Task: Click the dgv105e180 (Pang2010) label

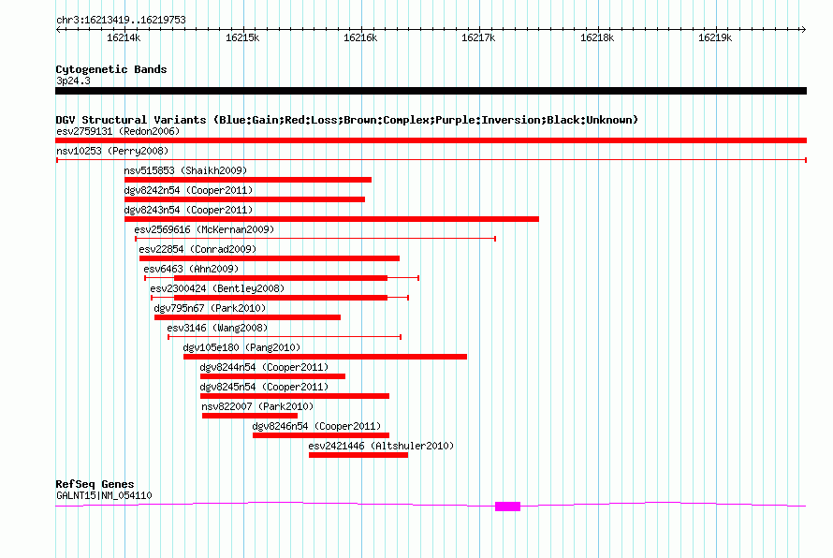Action: 241,347
